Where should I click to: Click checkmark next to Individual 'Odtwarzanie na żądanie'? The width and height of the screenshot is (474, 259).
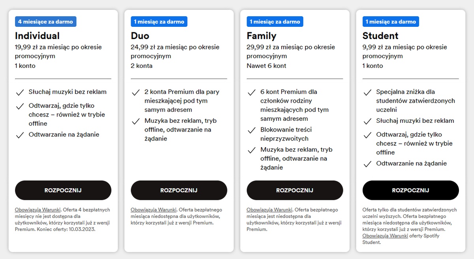[x=20, y=135]
